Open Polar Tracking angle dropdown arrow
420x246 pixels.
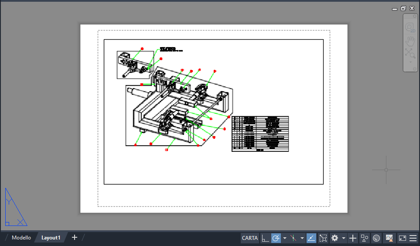tap(285, 238)
